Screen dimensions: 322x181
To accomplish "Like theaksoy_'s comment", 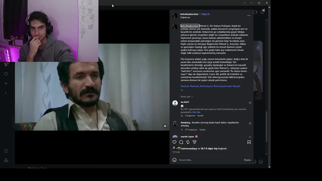I will click(x=250, y=123).
